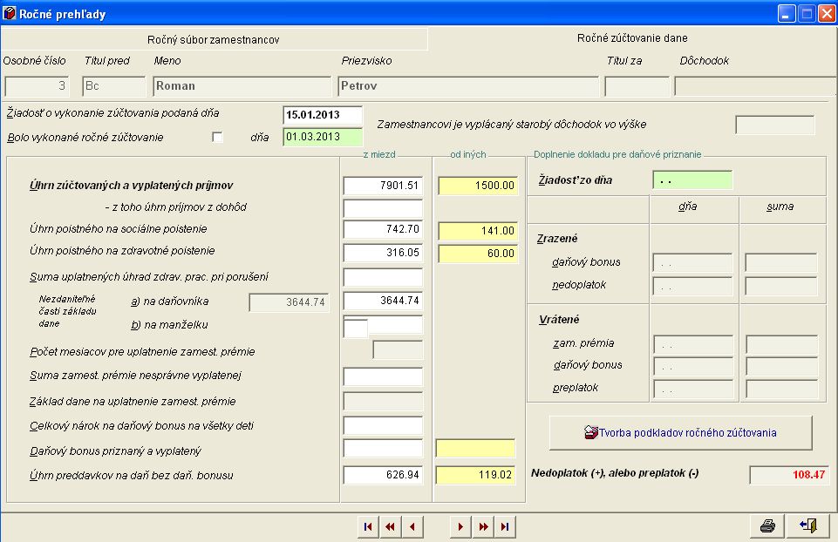The width and height of the screenshot is (838, 542).
Task: Select the tax advance field 626.94
Action: pyautogui.click(x=383, y=475)
